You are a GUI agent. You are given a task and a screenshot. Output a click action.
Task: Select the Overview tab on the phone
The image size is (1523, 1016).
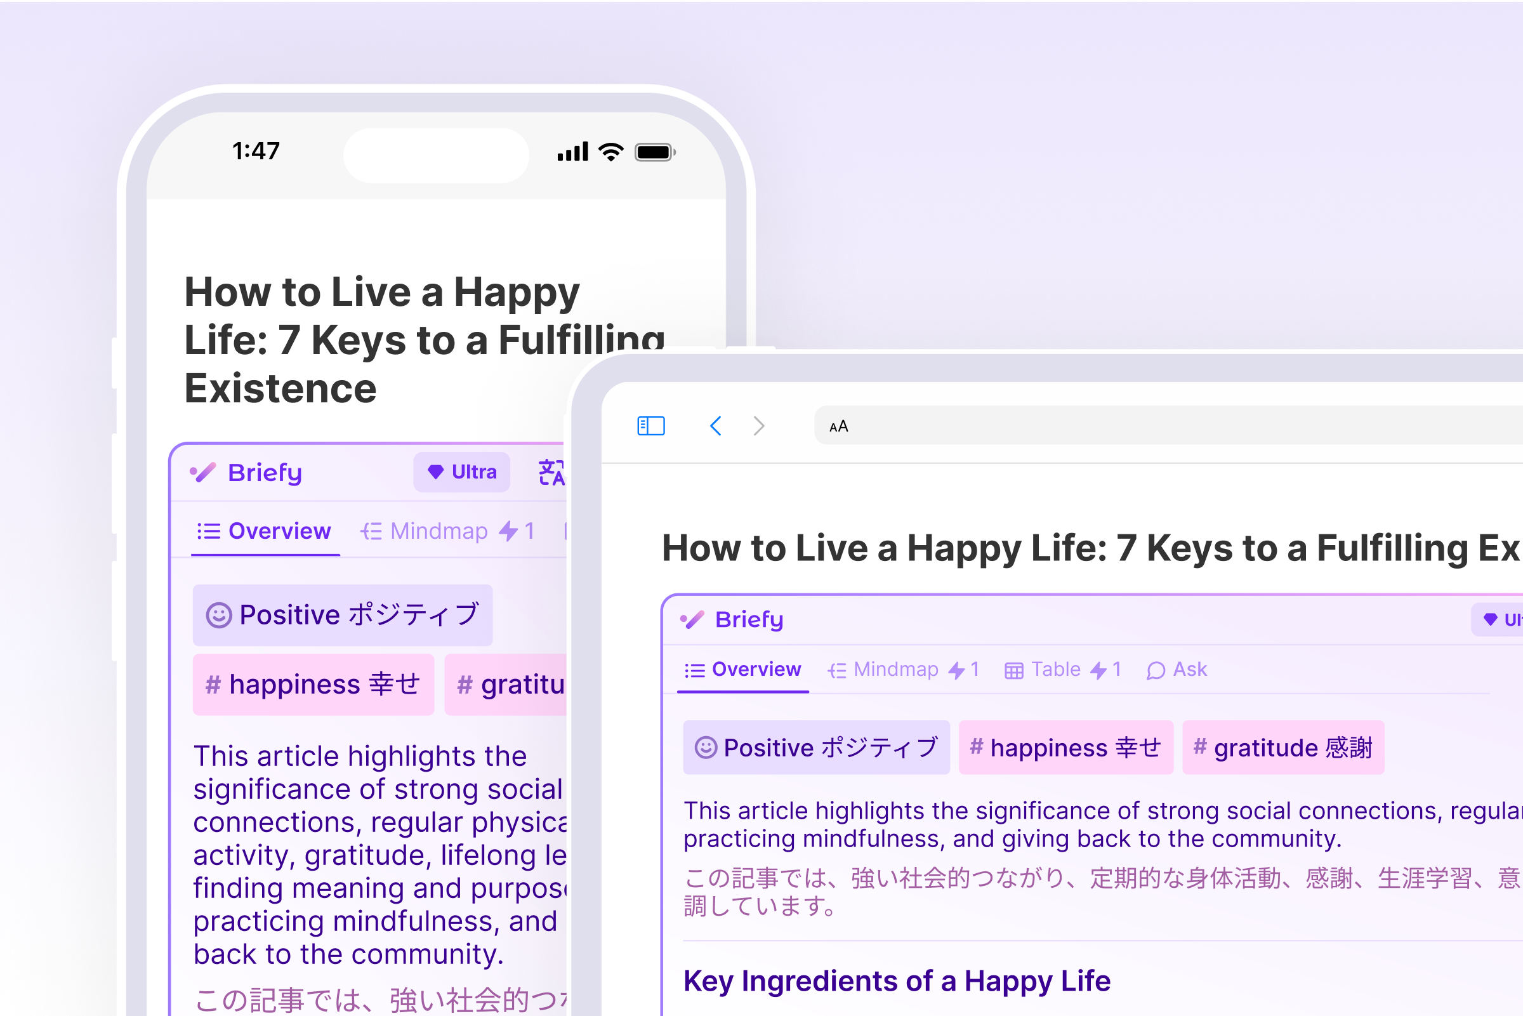coord(265,531)
